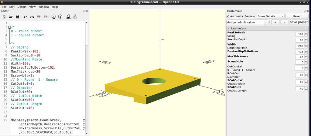Click the OpenSCAD app icon in title bar

pyautogui.click(x=2, y=2)
